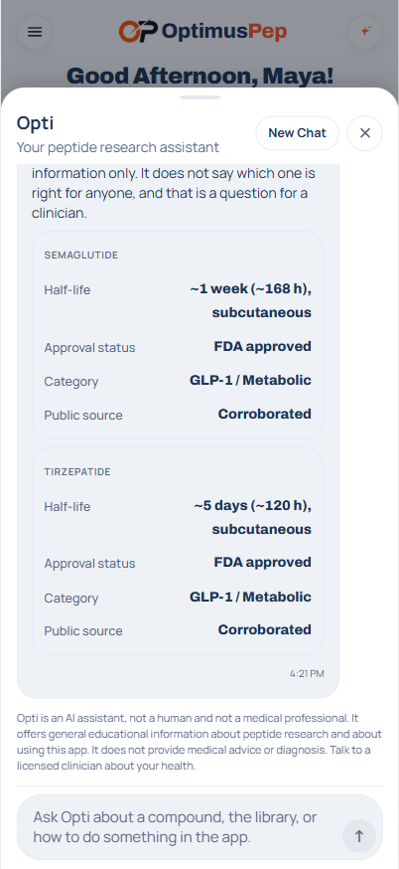Viewport: 399px width, 869px height.
Task: Click the AI assistant disclaimer text
Action: click(199, 742)
